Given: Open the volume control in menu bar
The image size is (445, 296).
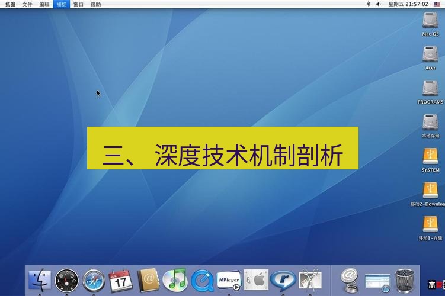Looking at the screenshot, I should pyautogui.click(x=379, y=4).
